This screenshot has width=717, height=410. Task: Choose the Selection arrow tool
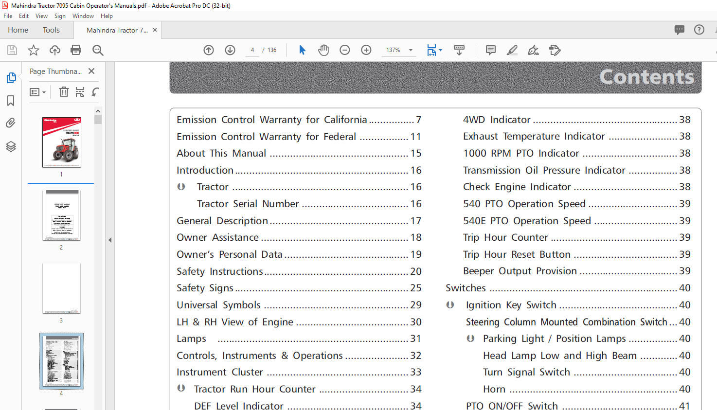click(x=302, y=50)
